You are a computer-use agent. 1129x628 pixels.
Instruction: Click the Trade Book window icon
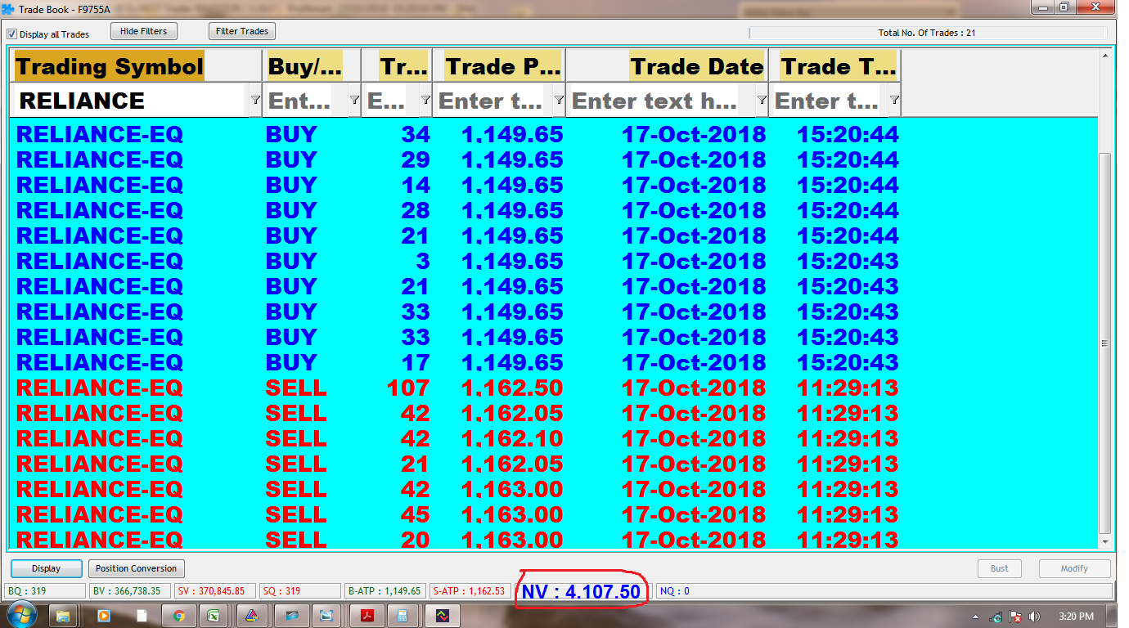click(x=9, y=8)
